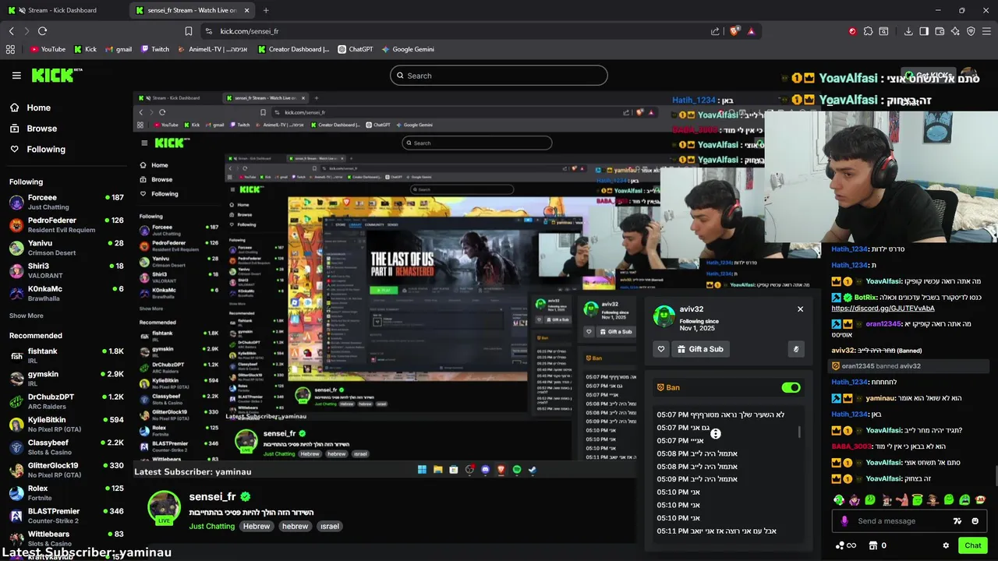Open the browser main menu icon

tap(986, 31)
